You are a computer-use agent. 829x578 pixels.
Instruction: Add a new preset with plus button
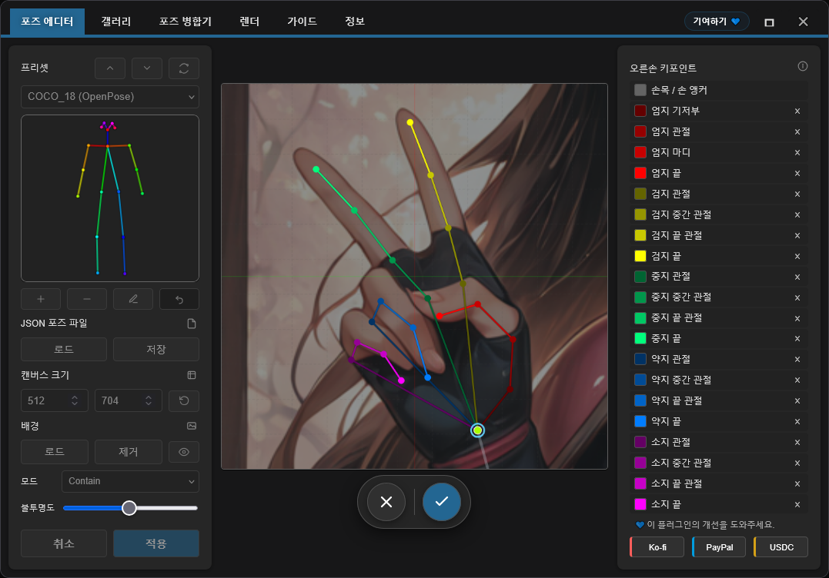coord(41,299)
